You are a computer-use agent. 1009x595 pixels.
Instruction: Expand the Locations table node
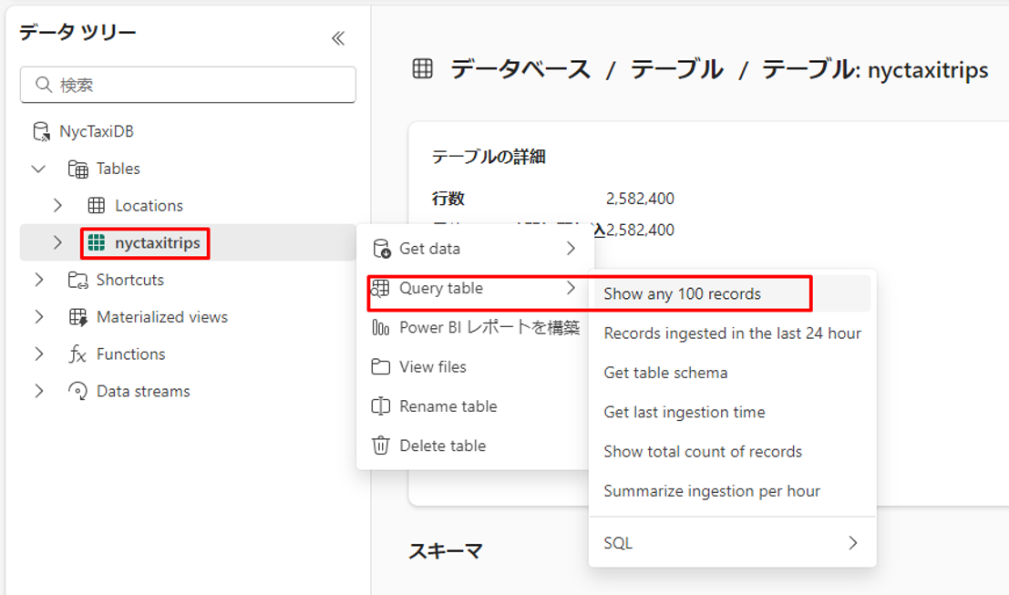[x=57, y=206]
